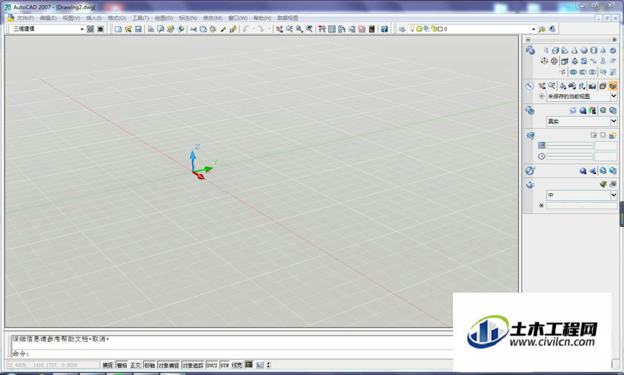The width and height of the screenshot is (624, 375).
Task: Save the drawing using the floppy disk icon
Action: 138,29
